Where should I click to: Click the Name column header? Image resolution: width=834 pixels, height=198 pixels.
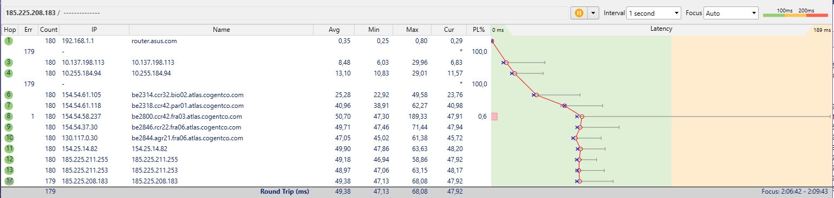[221, 30]
